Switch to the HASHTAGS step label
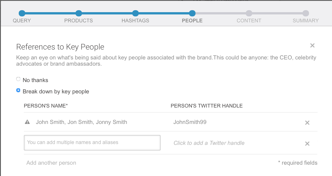This screenshot has height=176, width=332. coord(135,20)
